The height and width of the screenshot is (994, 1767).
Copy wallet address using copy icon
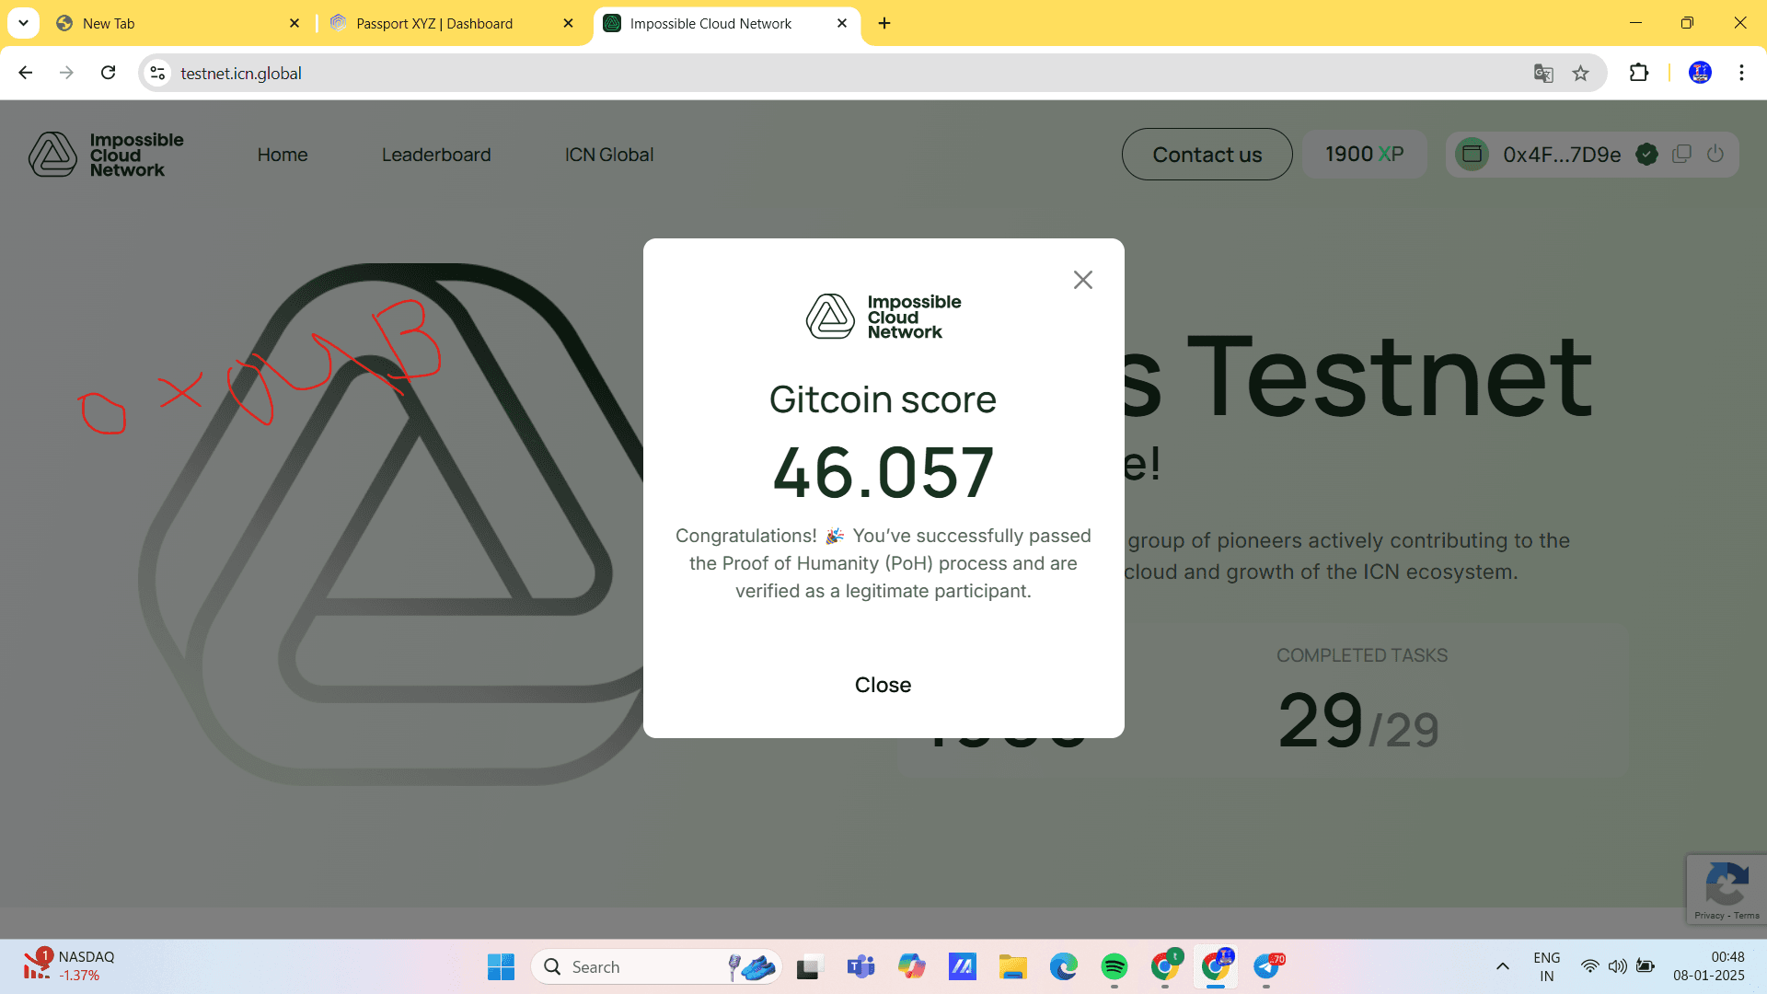pos(1681,155)
